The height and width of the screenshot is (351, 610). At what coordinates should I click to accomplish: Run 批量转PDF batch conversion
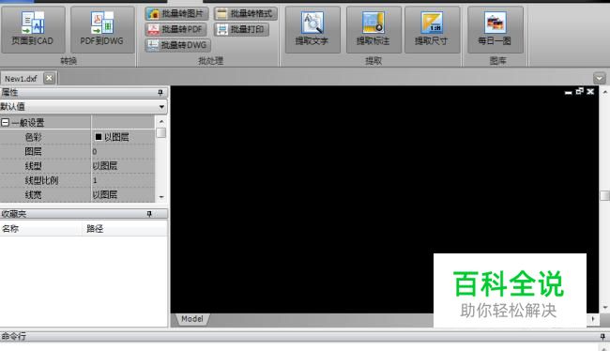pyautogui.click(x=175, y=29)
